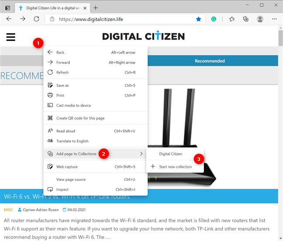Click the RECOMME heading text
This screenshot has height=241, width=283.
22,76
